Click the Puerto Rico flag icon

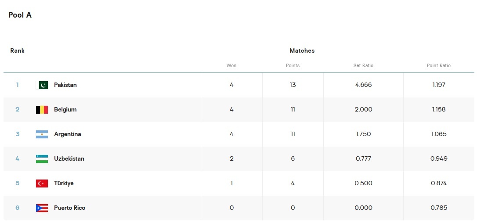pyautogui.click(x=42, y=208)
